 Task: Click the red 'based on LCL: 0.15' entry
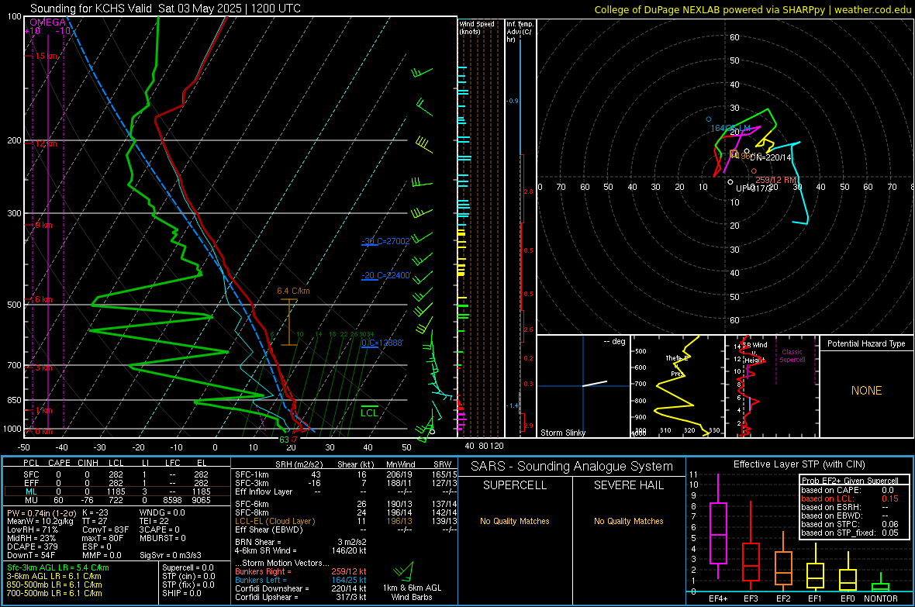pos(850,498)
